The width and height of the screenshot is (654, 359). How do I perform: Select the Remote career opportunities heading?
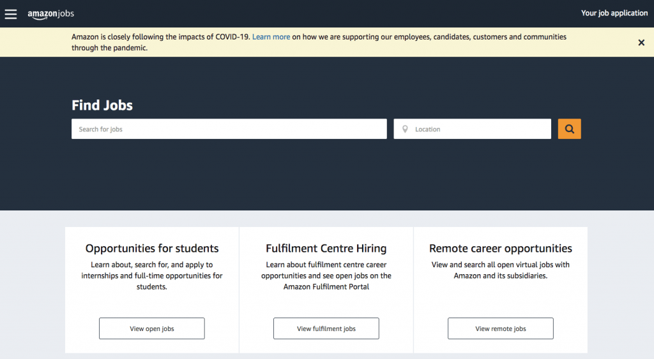501,249
